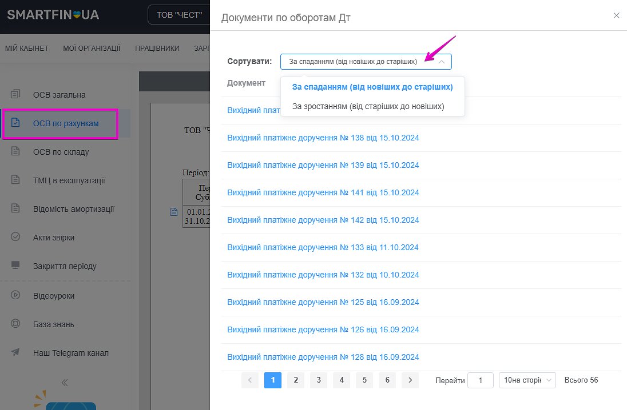Click the Telegram paper plane icon
Screen dimensions: 627x410
15,352
